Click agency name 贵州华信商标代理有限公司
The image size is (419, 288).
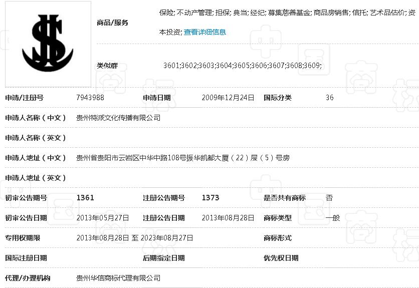click(x=118, y=278)
